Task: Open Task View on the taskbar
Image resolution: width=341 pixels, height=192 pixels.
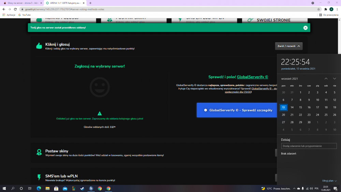Action: pyautogui.click(x=30, y=189)
